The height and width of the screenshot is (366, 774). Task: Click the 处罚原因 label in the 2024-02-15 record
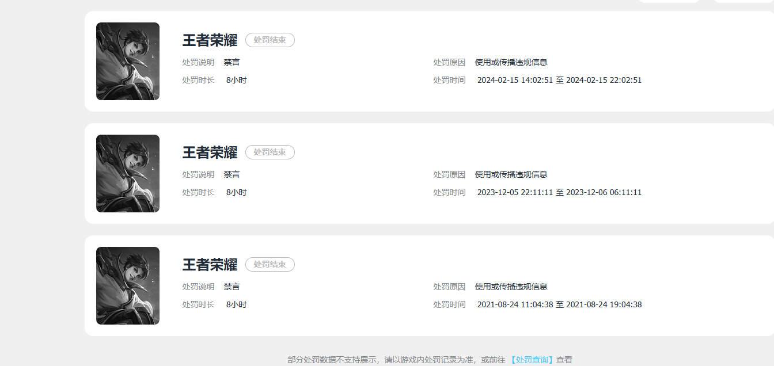pos(449,62)
